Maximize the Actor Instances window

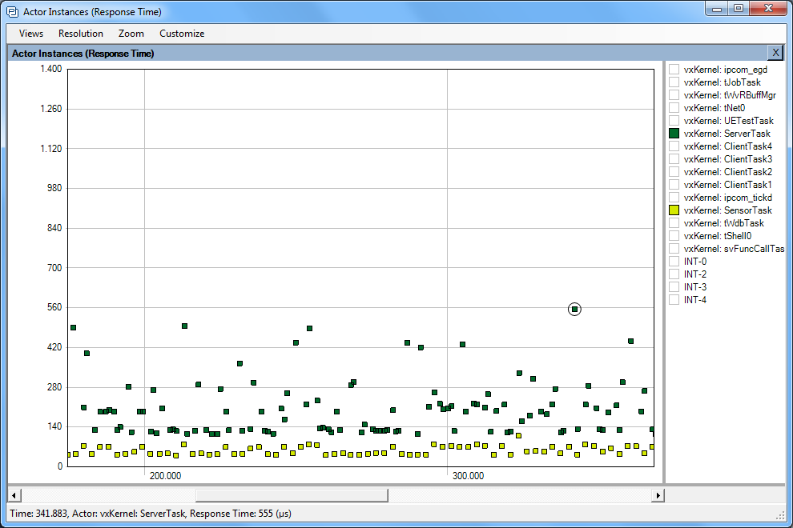pos(739,9)
